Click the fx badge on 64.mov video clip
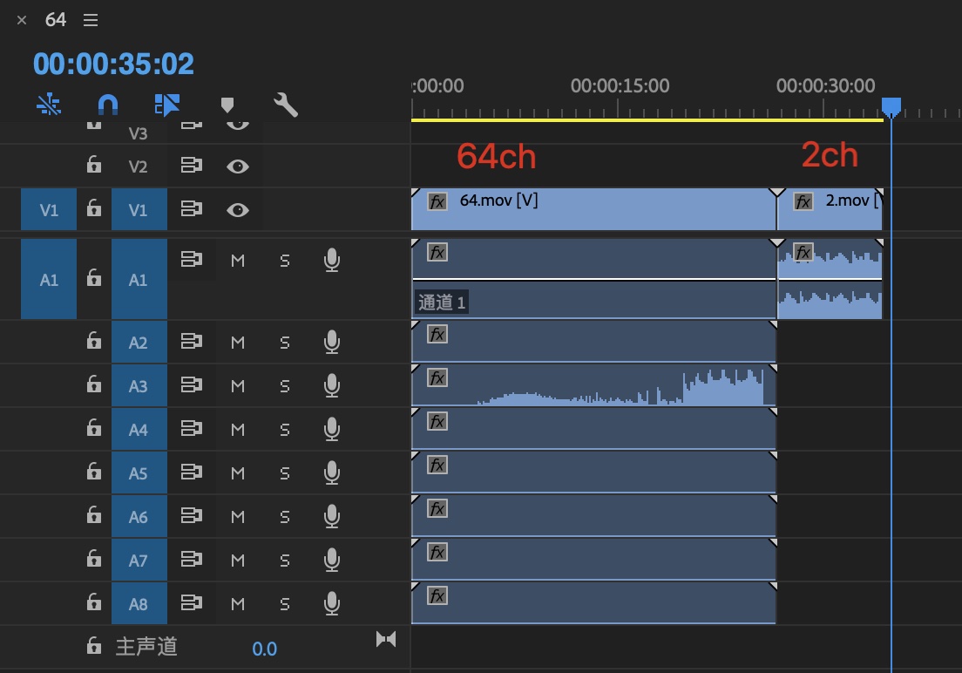Image resolution: width=962 pixels, height=673 pixels. point(437,201)
